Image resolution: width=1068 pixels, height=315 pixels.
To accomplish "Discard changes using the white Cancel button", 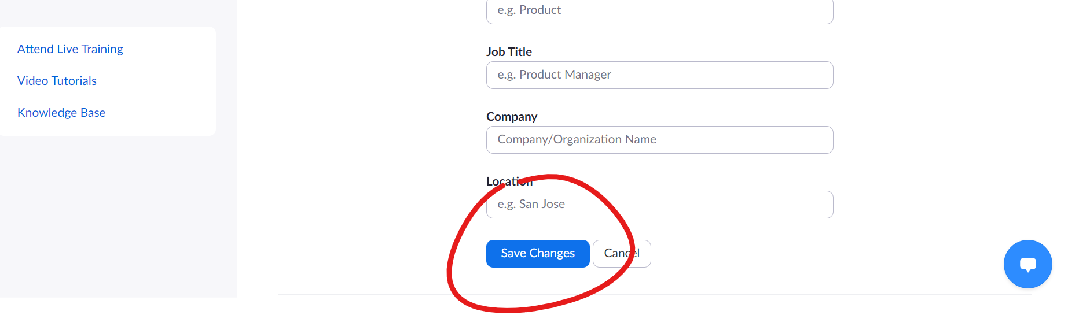I will coord(622,254).
